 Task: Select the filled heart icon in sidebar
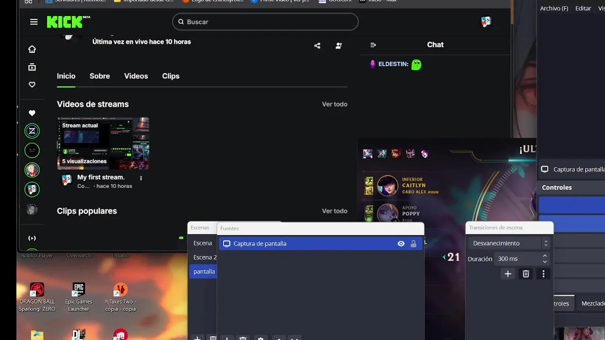(x=32, y=113)
